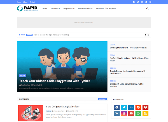Click the designer post thumbnail image
The width and height of the screenshot is (168, 122).
pyautogui.click(x=31, y=113)
